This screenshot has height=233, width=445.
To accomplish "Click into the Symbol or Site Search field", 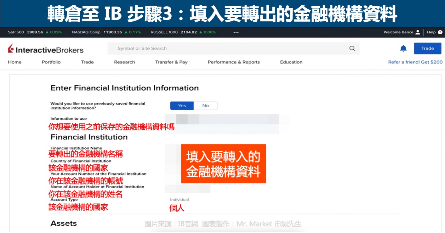I will click(x=233, y=48).
